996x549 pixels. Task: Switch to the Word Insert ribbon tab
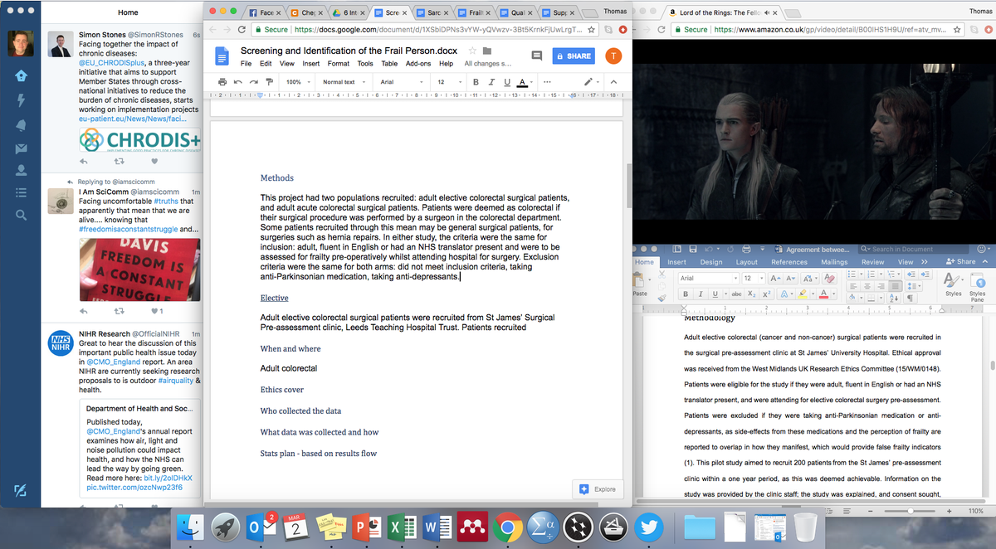coord(676,262)
